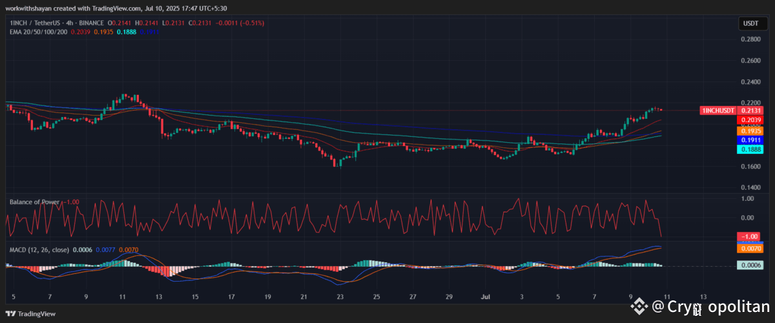This screenshot has height=323, width=775.
Task: Click the TradingView logo at bottom left
Action: [30, 313]
